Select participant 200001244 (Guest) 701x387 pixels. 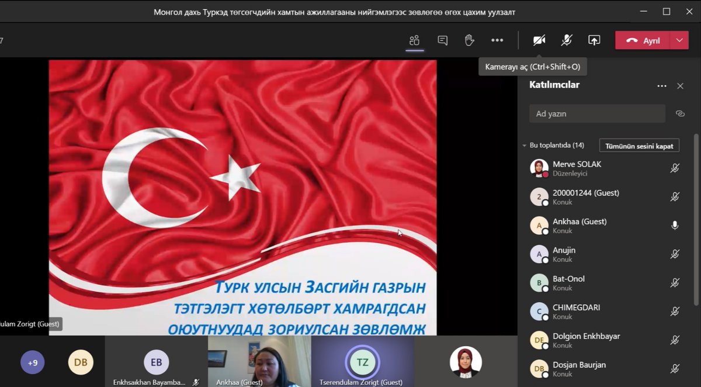click(605, 197)
